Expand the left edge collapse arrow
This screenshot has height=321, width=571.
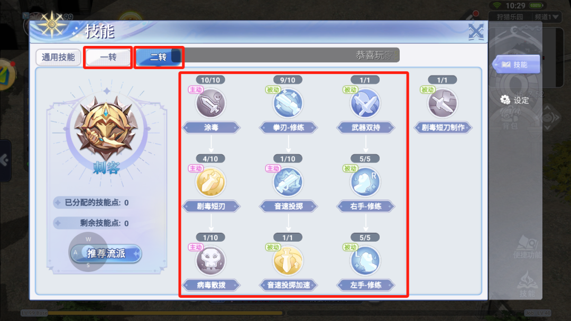click(x=5, y=160)
